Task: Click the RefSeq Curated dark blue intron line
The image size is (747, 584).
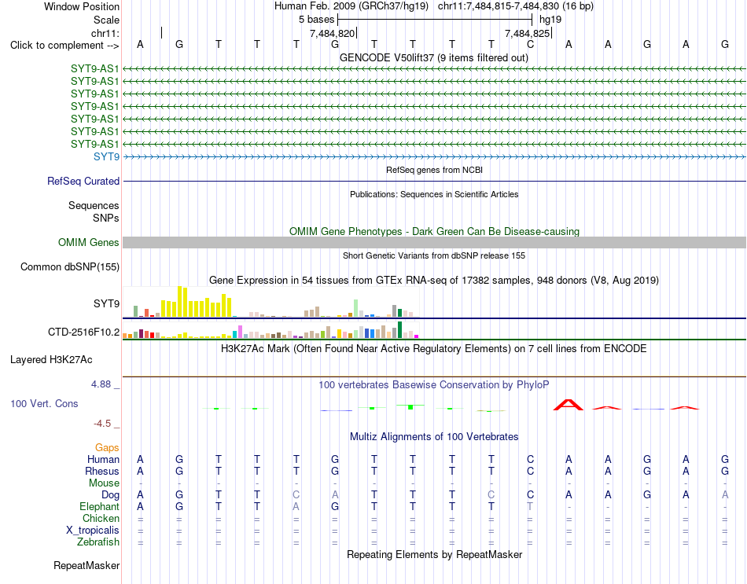Action: click(x=435, y=181)
